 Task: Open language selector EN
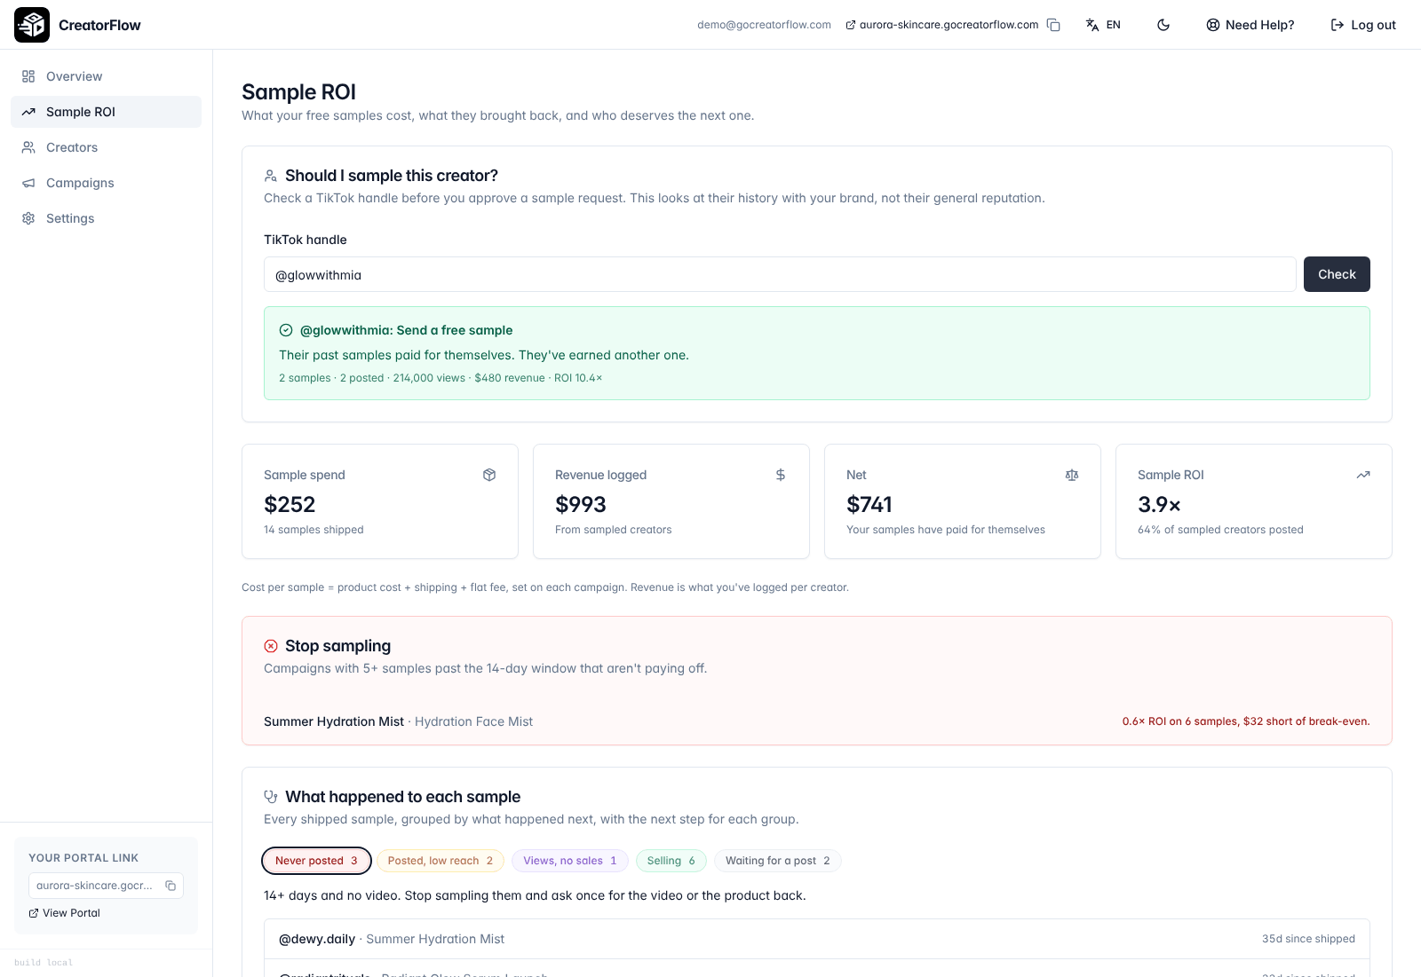(x=1103, y=25)
